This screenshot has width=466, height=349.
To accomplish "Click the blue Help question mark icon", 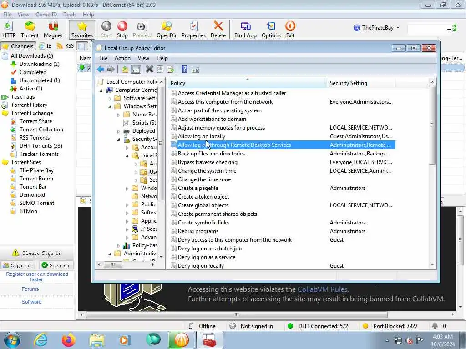I will click(184, 70).
